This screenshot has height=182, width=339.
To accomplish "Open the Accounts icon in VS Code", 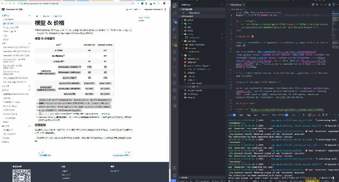I will pos(175,168).
